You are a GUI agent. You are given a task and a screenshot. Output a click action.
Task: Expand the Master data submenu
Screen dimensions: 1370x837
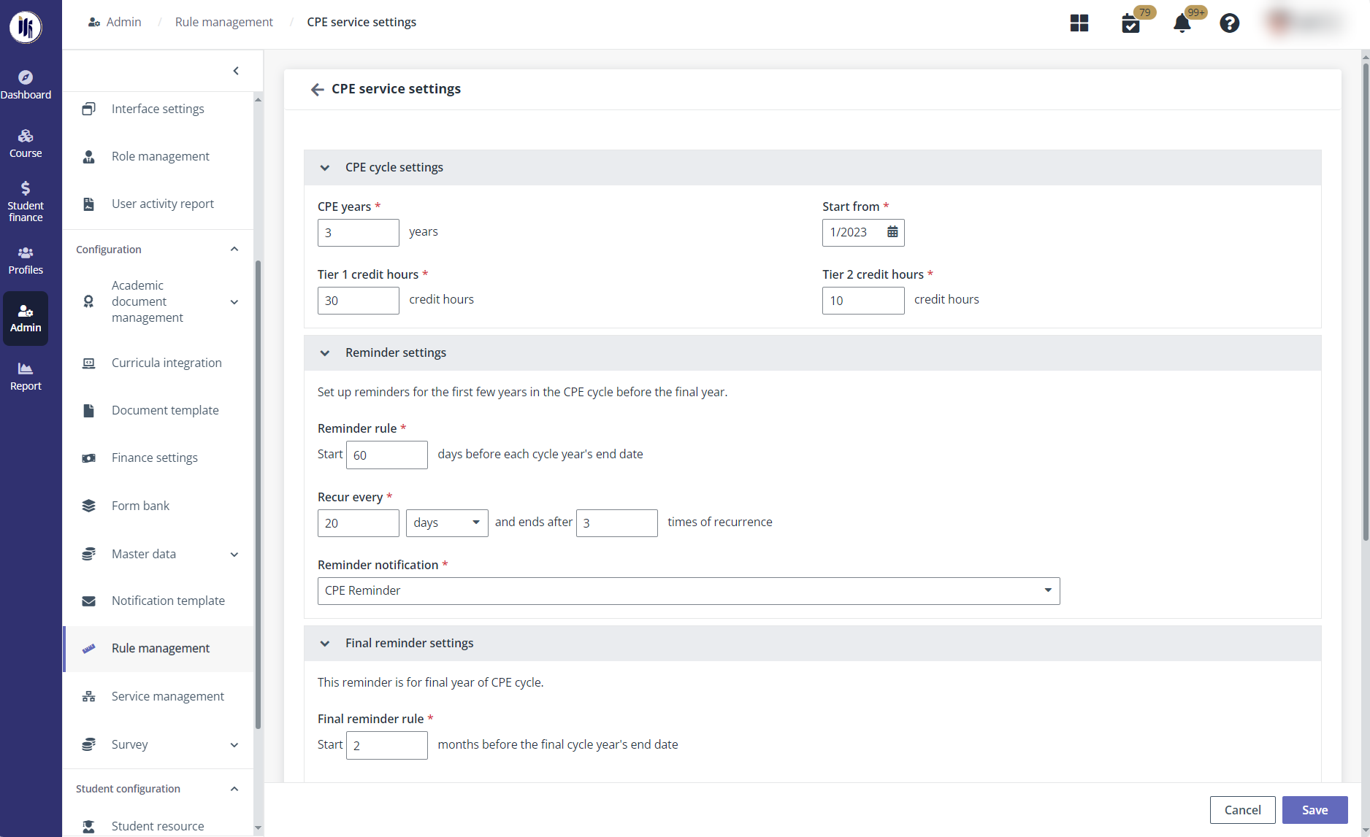pyautogui.click(x=234, y=555)
